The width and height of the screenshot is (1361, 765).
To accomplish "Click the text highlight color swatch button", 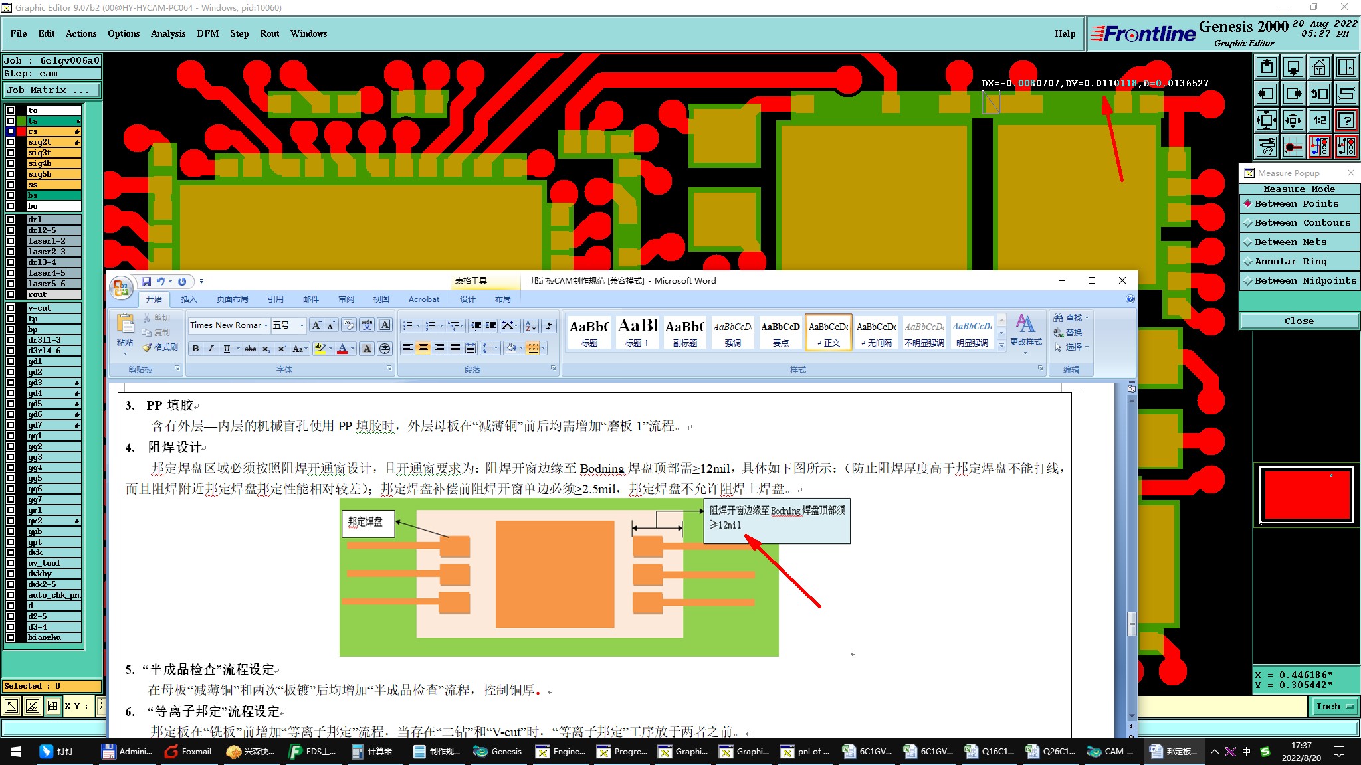I will 320,349.
